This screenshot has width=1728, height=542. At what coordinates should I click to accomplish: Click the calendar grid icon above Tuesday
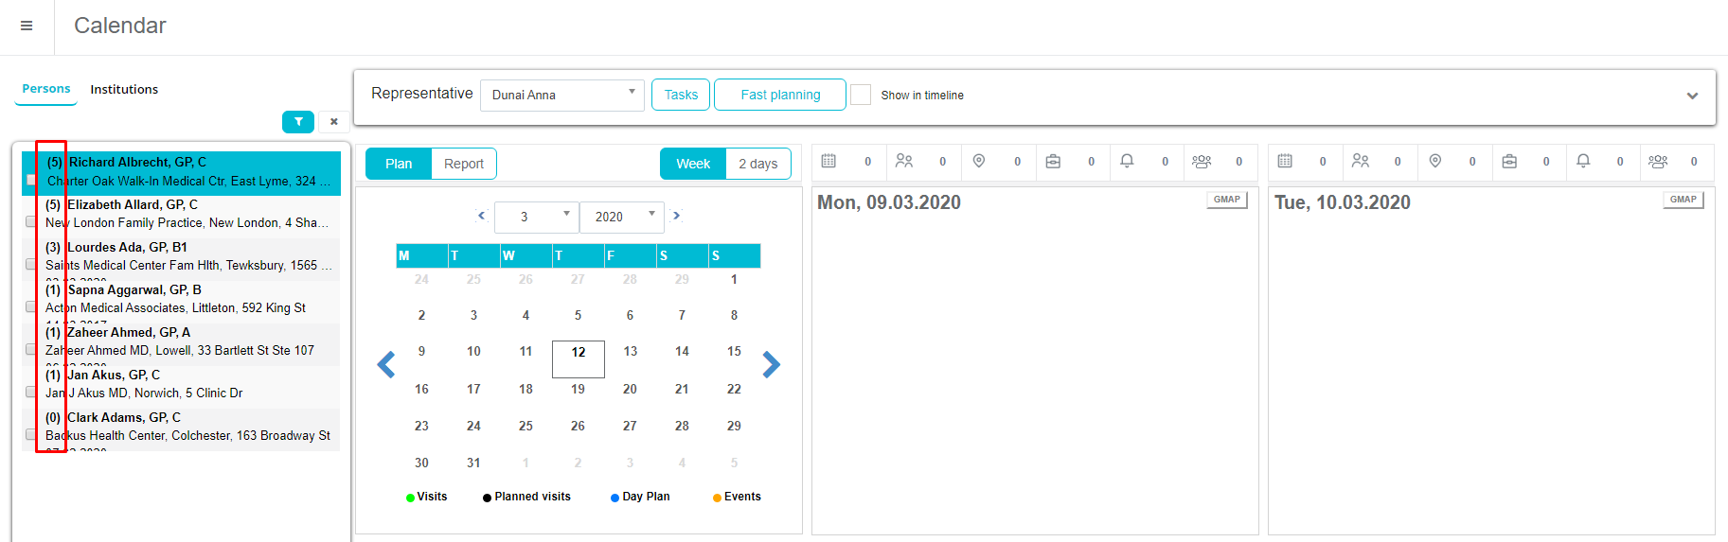[x=1285, y=162]
